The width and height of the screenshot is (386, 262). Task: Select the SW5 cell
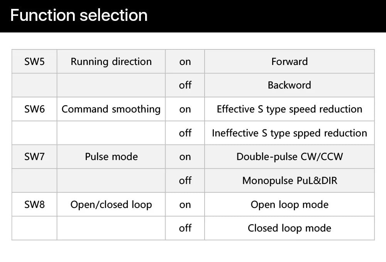34,61
